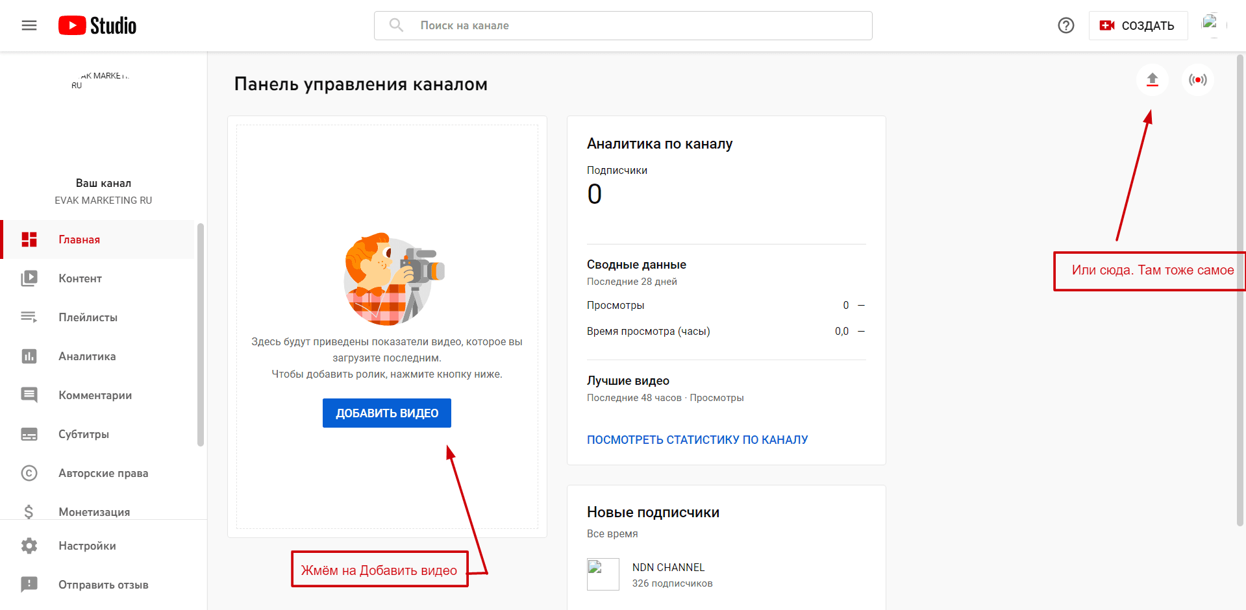Click the ДОБАВИТЬ ВИДЕО button
Viewport: 1246px width, 610px height.
(387, 413)
